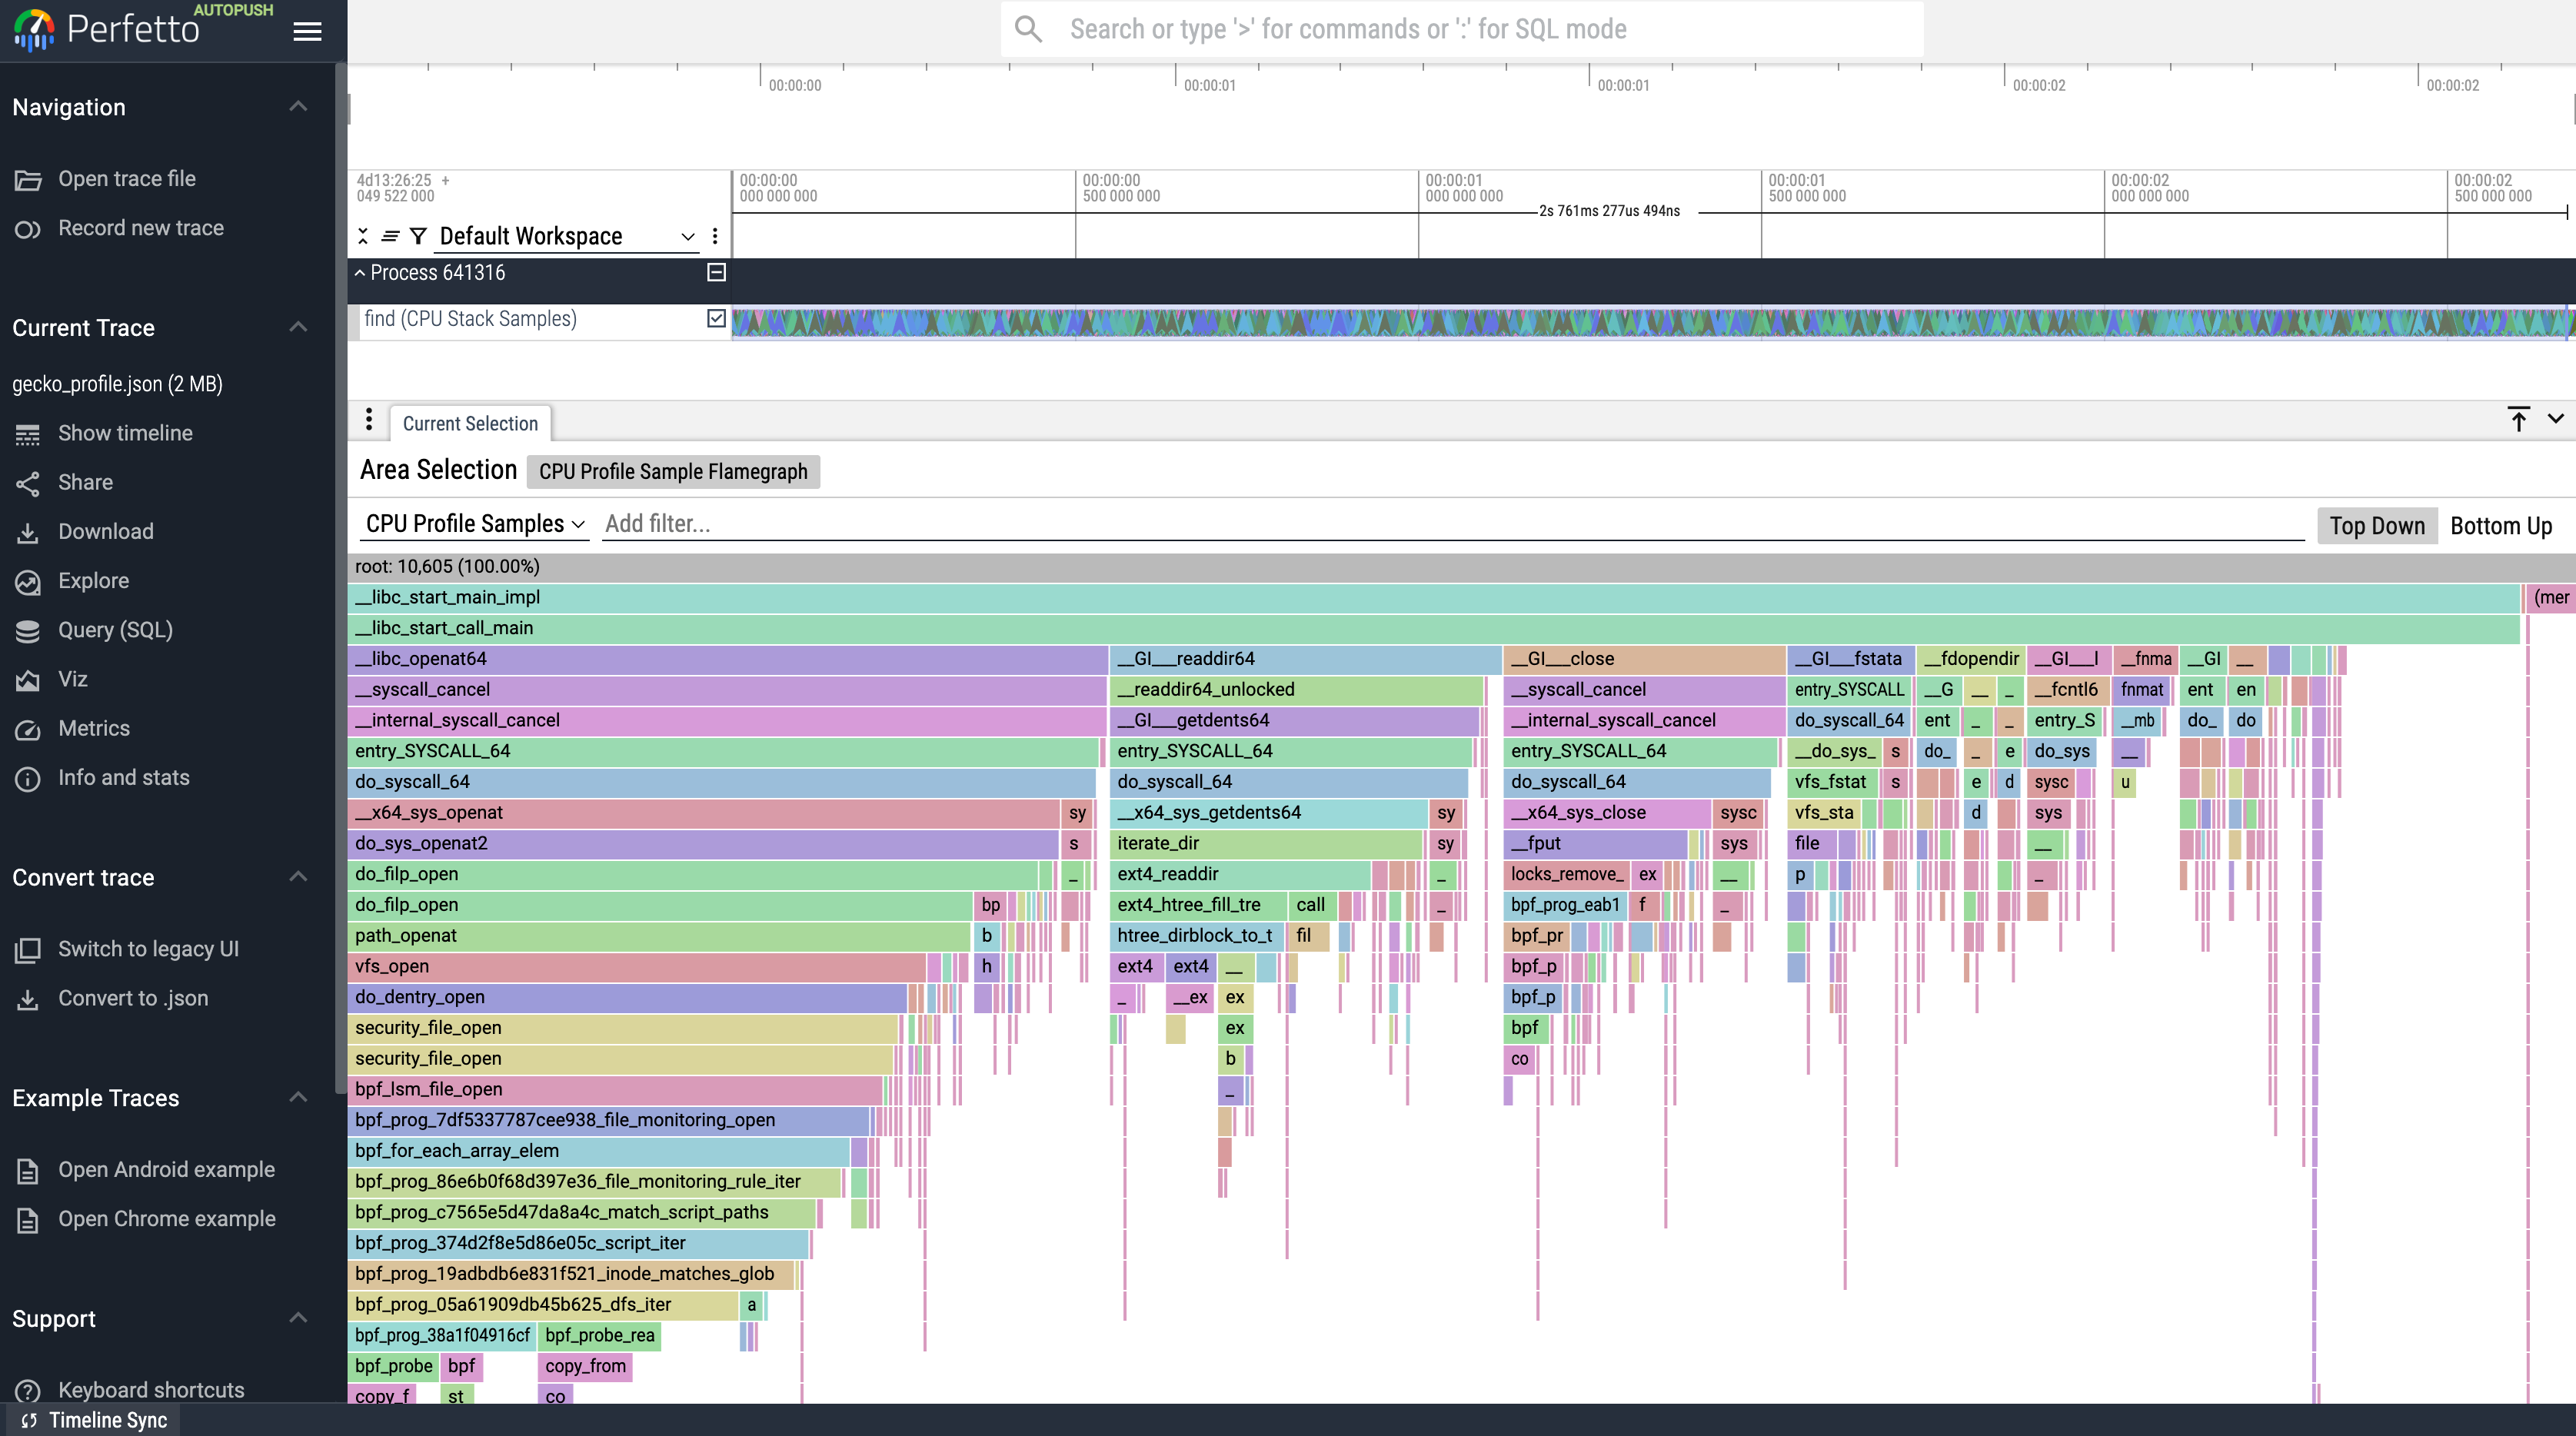The height and width of the screenshot is (1436, 2576).
Task: Click the hamburger menu icon
Action: 307,31
